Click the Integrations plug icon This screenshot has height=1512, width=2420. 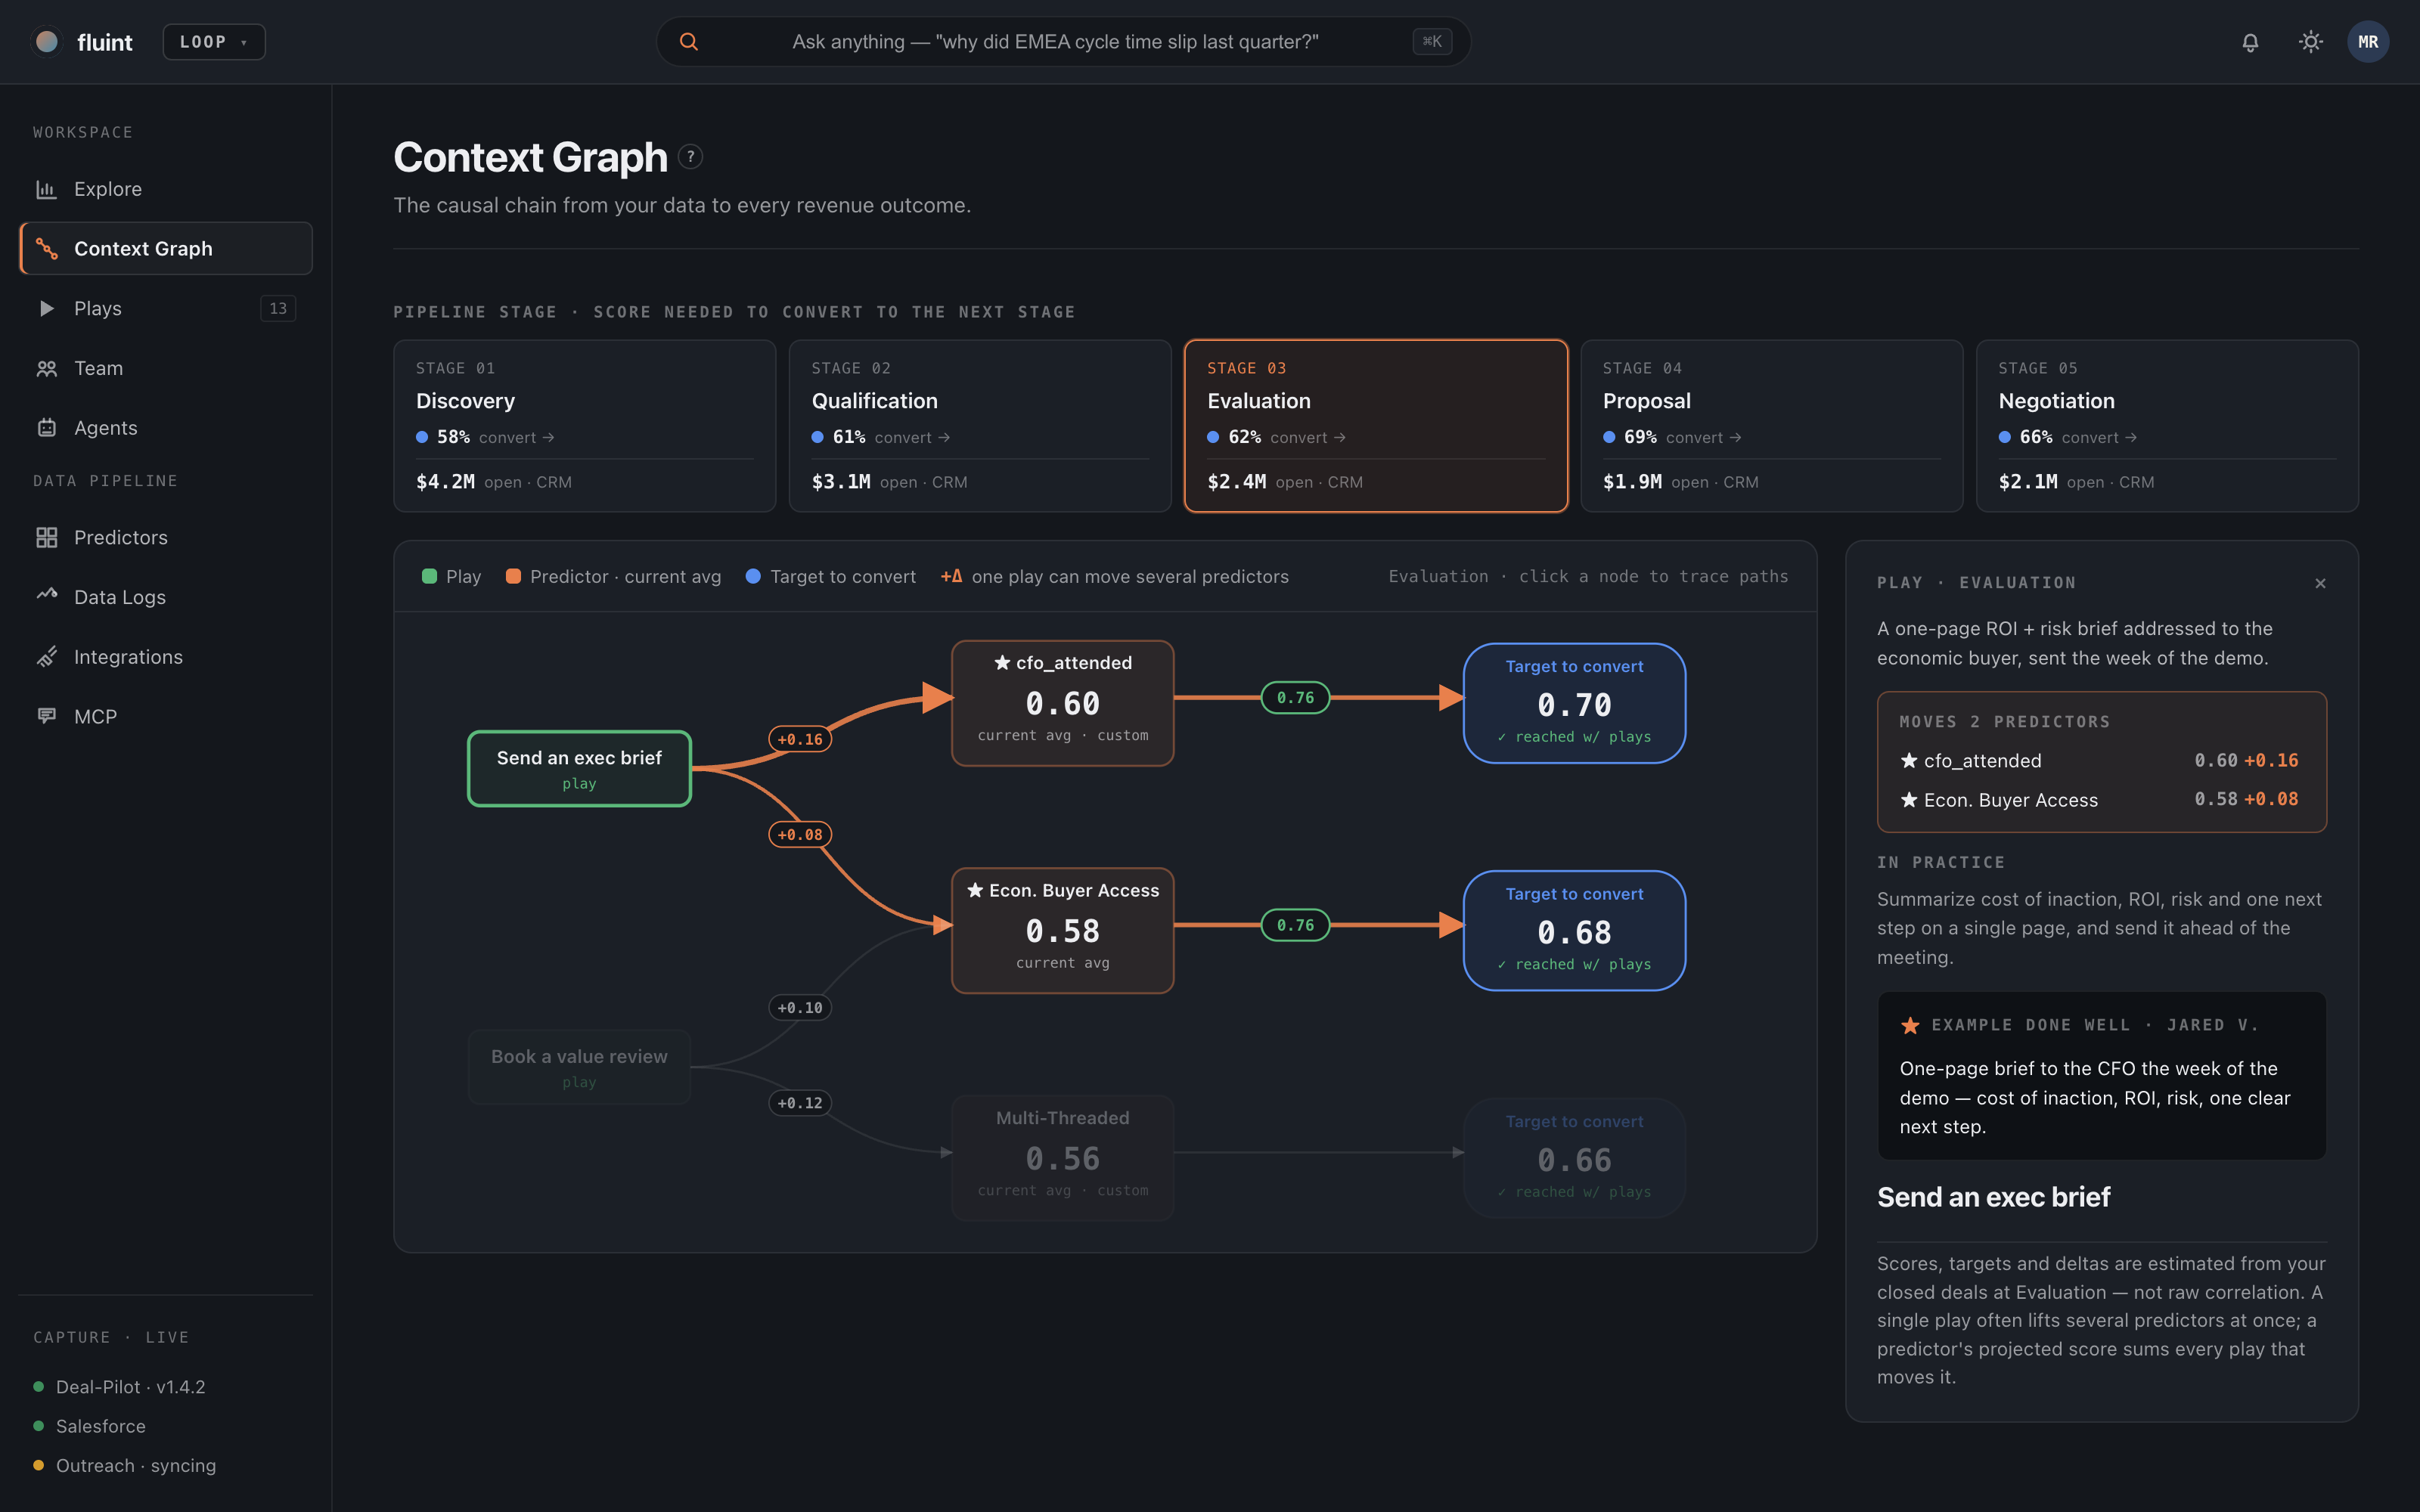[47, 657]
